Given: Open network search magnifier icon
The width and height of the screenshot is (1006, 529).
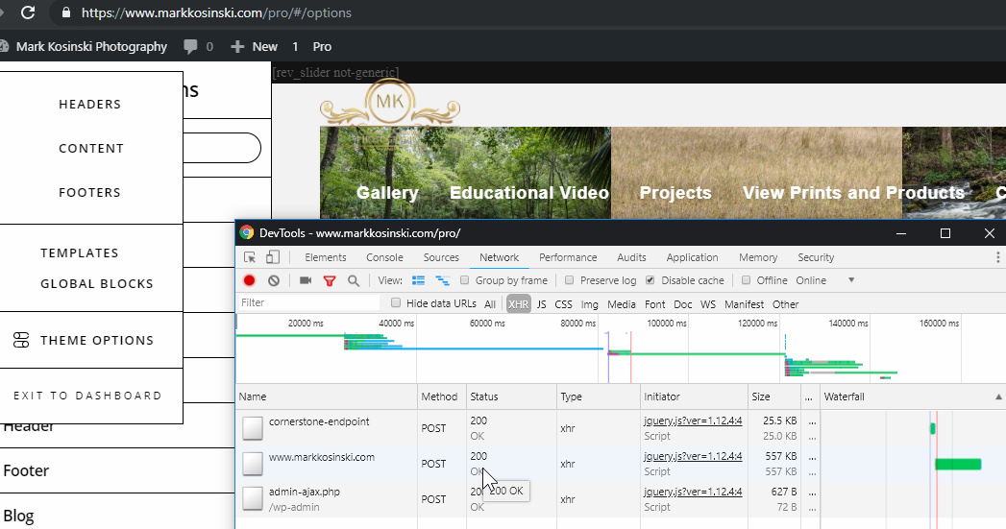Looking at the screenshot, I should (354, 281).
